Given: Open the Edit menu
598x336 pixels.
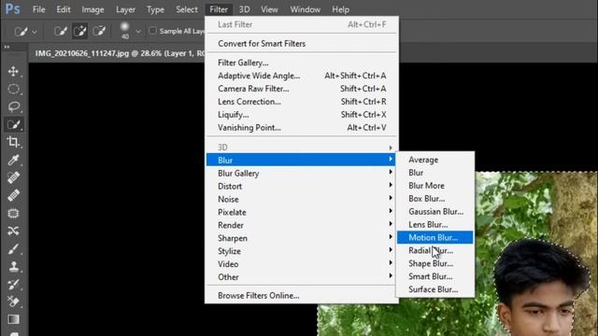Looking at the screenshot, I should (x=64, y=9).
